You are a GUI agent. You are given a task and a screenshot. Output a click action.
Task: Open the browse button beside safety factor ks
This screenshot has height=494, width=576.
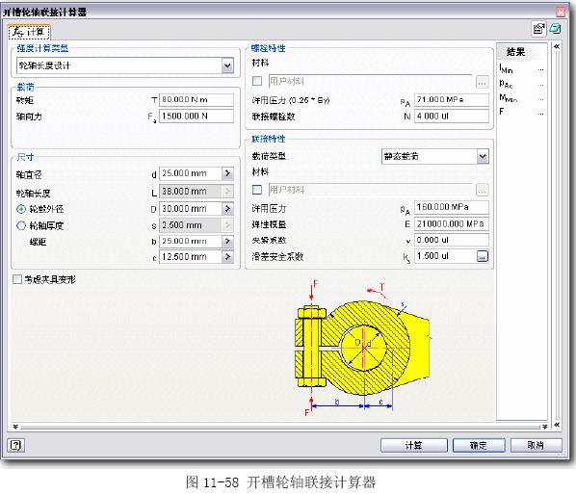(x=483, y=256)
